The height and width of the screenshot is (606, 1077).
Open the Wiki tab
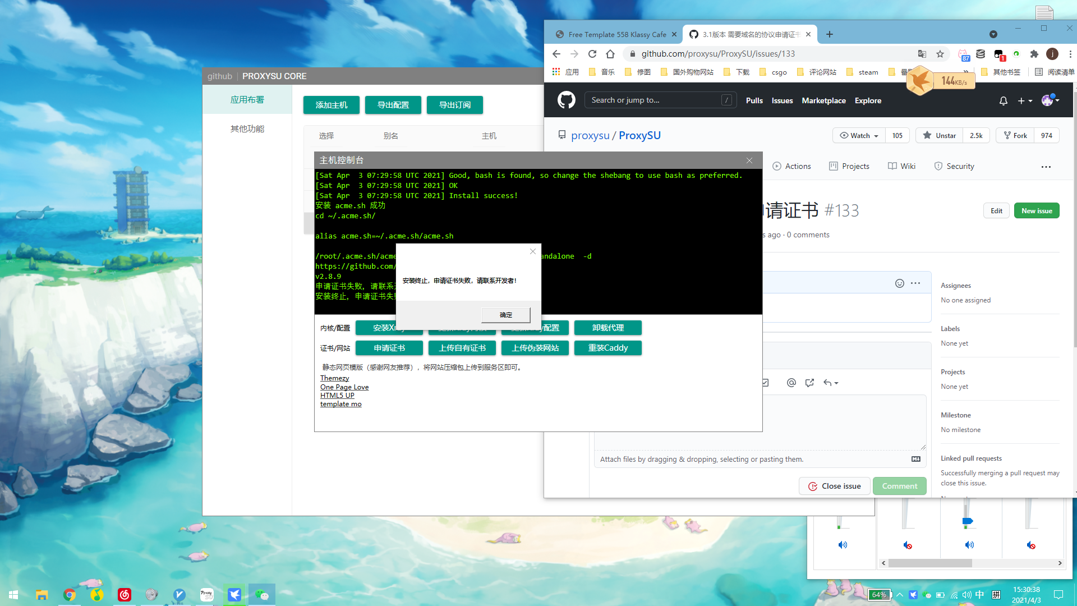click(x=901, y=166)
